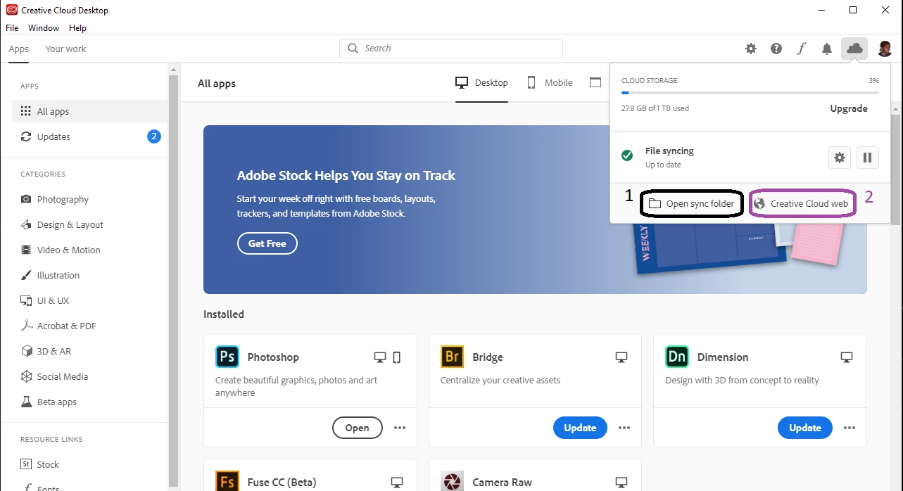Select the Mobile apps tab

pos(550,83)
